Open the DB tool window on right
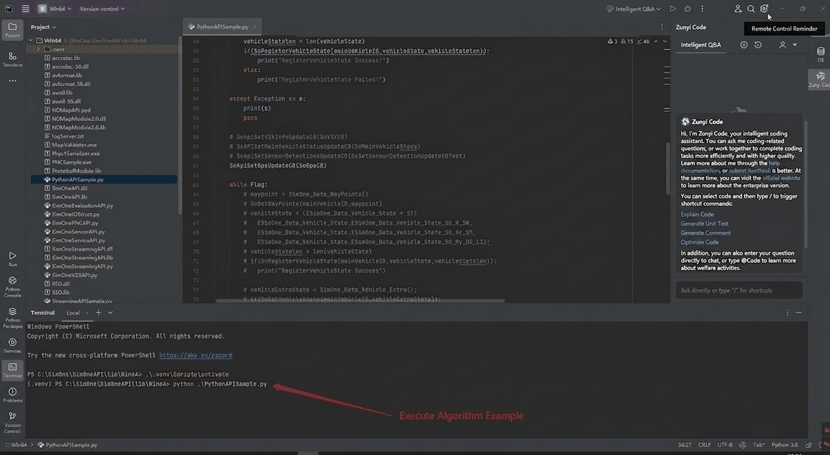Image resolution: width=830 pixels, height=455 pixels. pos(820,56)
